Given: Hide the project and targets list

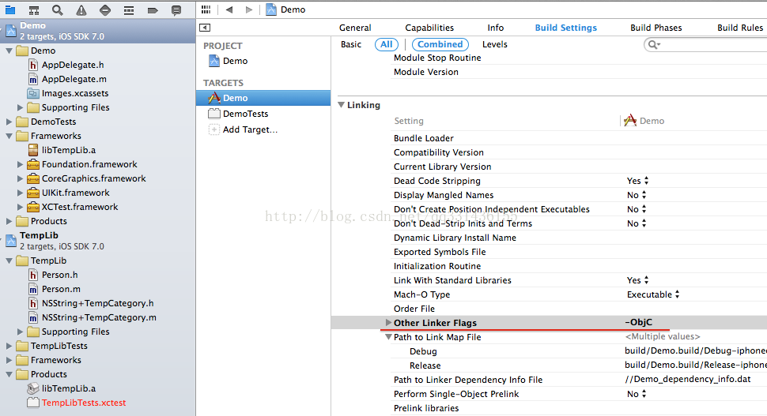Looking at the screenshot, I should [205, 28].
